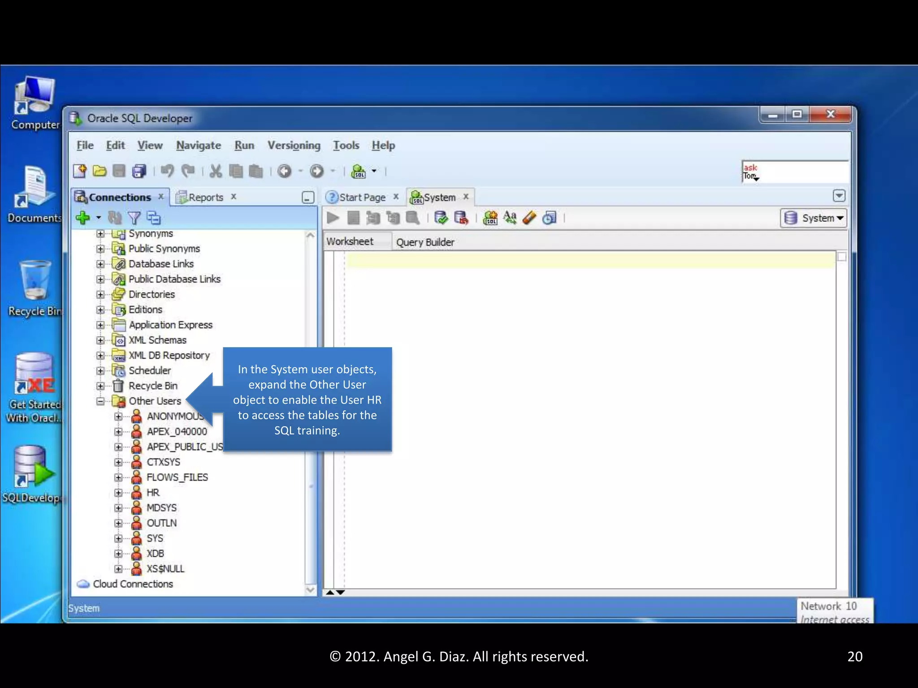The image size is (918, 688).
Task: Click the Filter funnel icon in Connections
Action: coord(134,218)
